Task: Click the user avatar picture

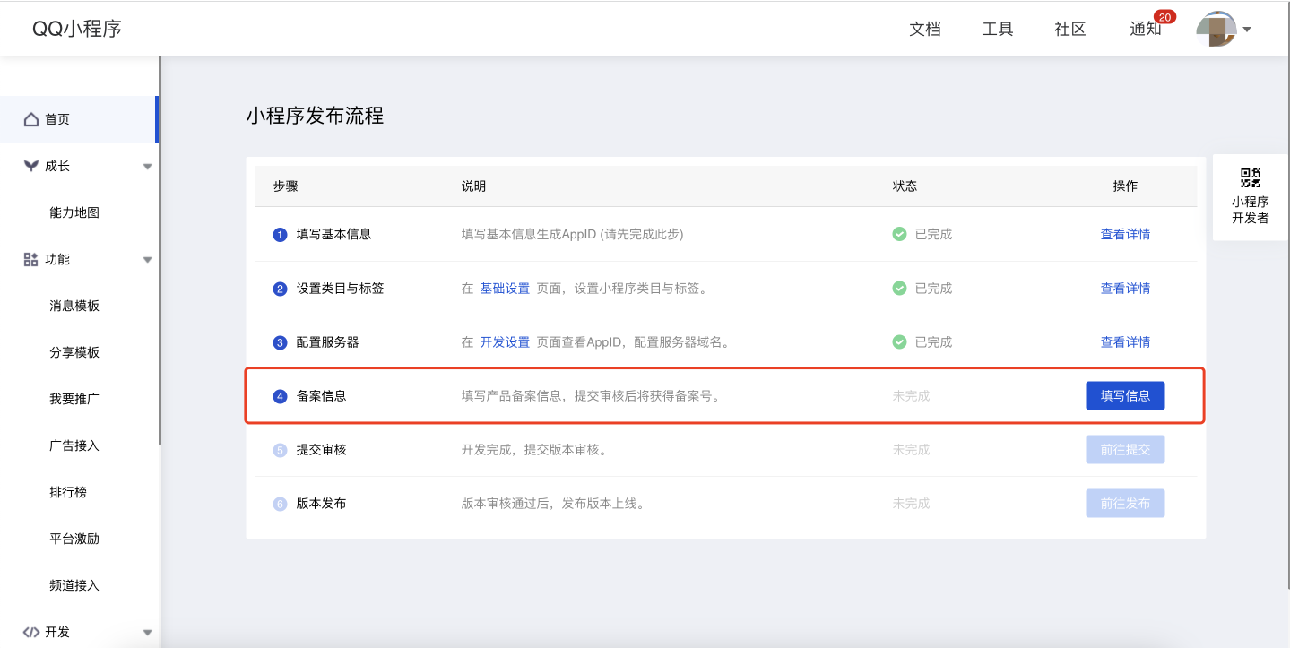Action: click(1216, 29)
